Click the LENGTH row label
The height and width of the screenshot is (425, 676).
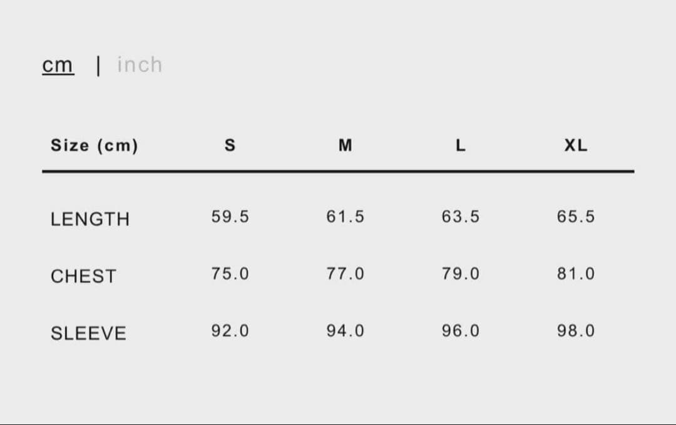90,219
